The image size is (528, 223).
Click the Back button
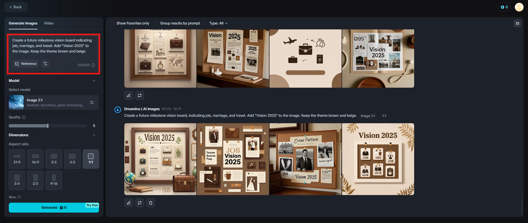tap(16, 7)
